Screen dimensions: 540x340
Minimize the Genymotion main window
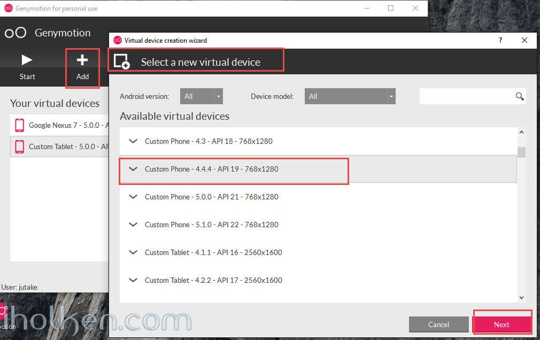(367, 8)
